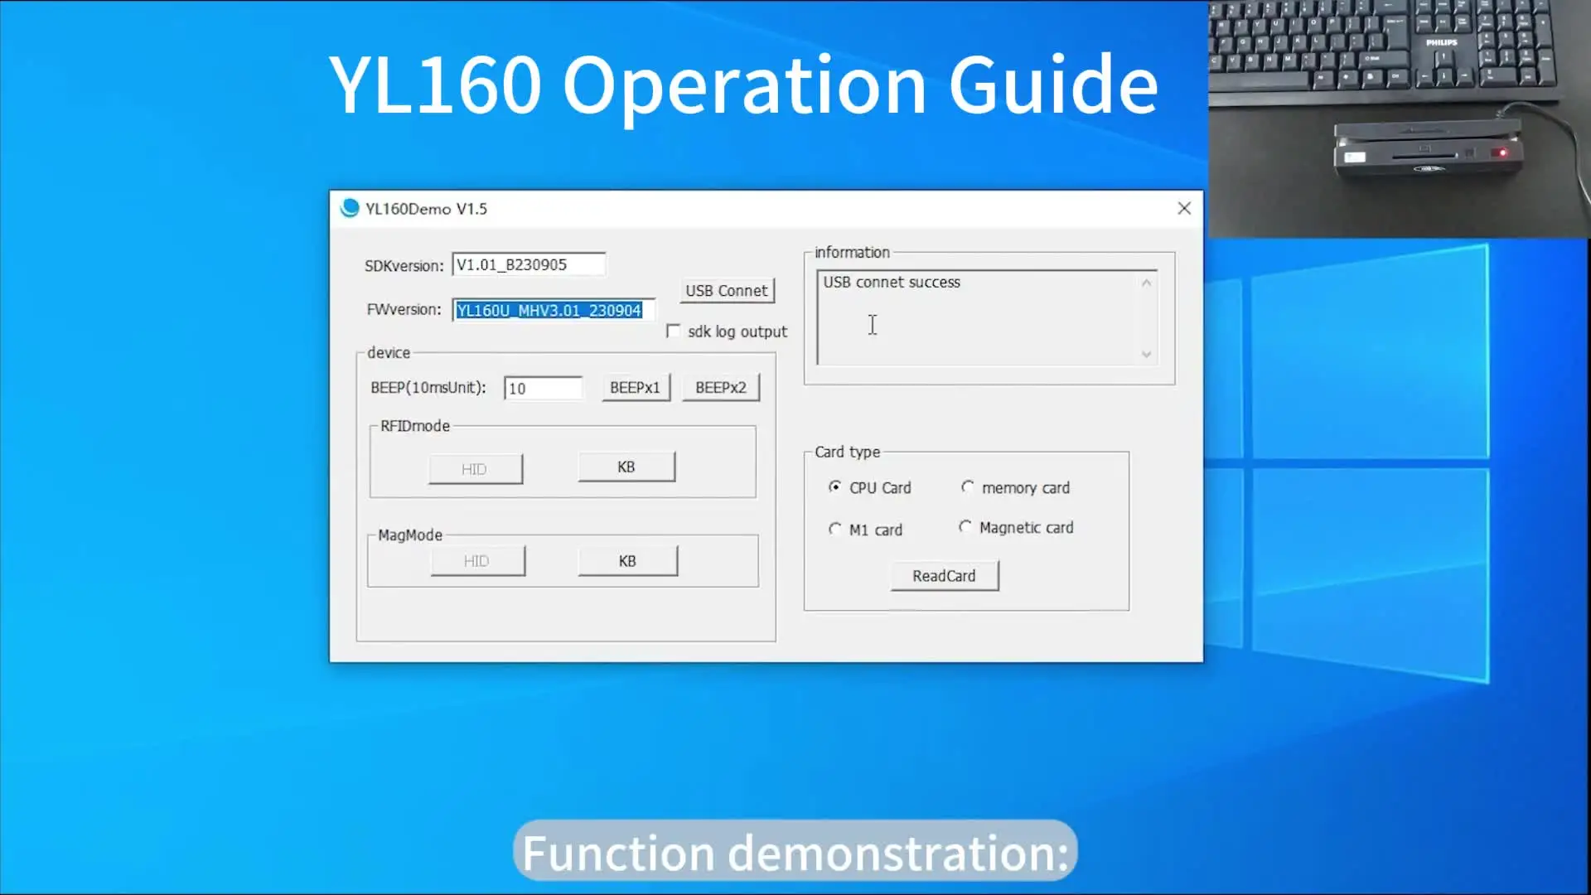The image size is (1591, 895).
Task: Click the RFIDmode HID button
Action: click(475, 469)
